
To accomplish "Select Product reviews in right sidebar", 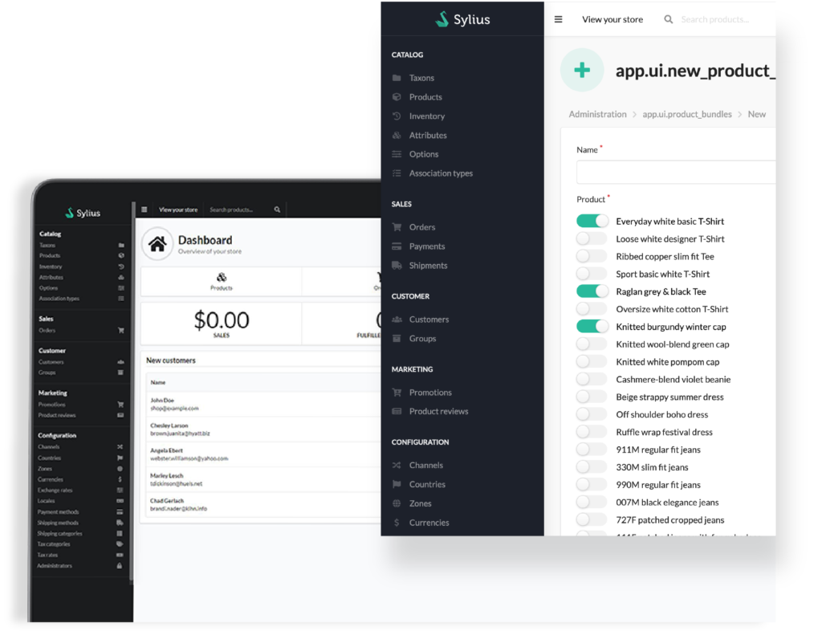I will coord(438,412).
